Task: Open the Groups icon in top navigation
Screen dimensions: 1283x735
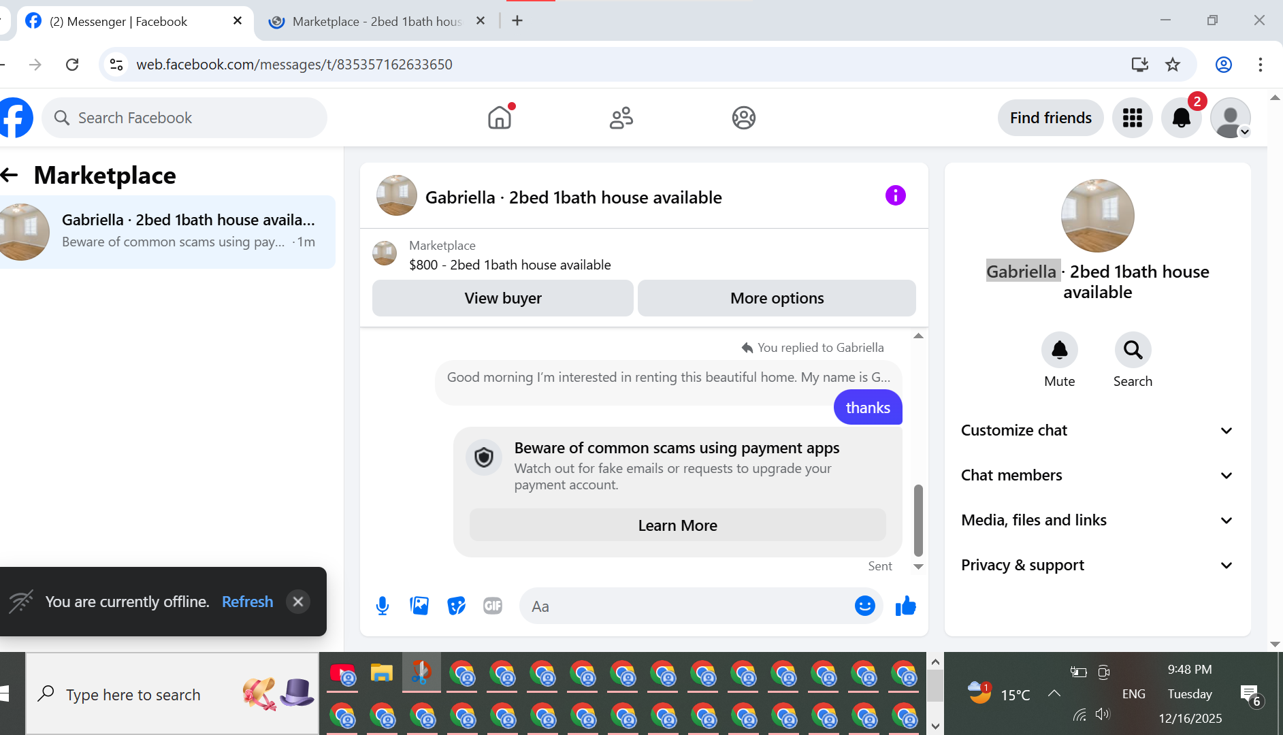Action: click(744, 118)
